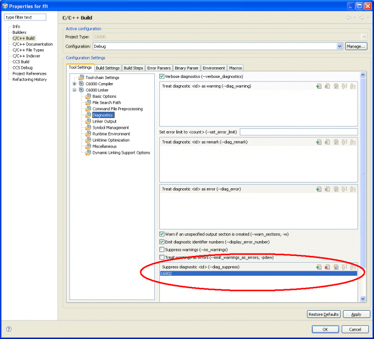
Task: Open CCS Build in left pane
Action: [x=21, y=62]
